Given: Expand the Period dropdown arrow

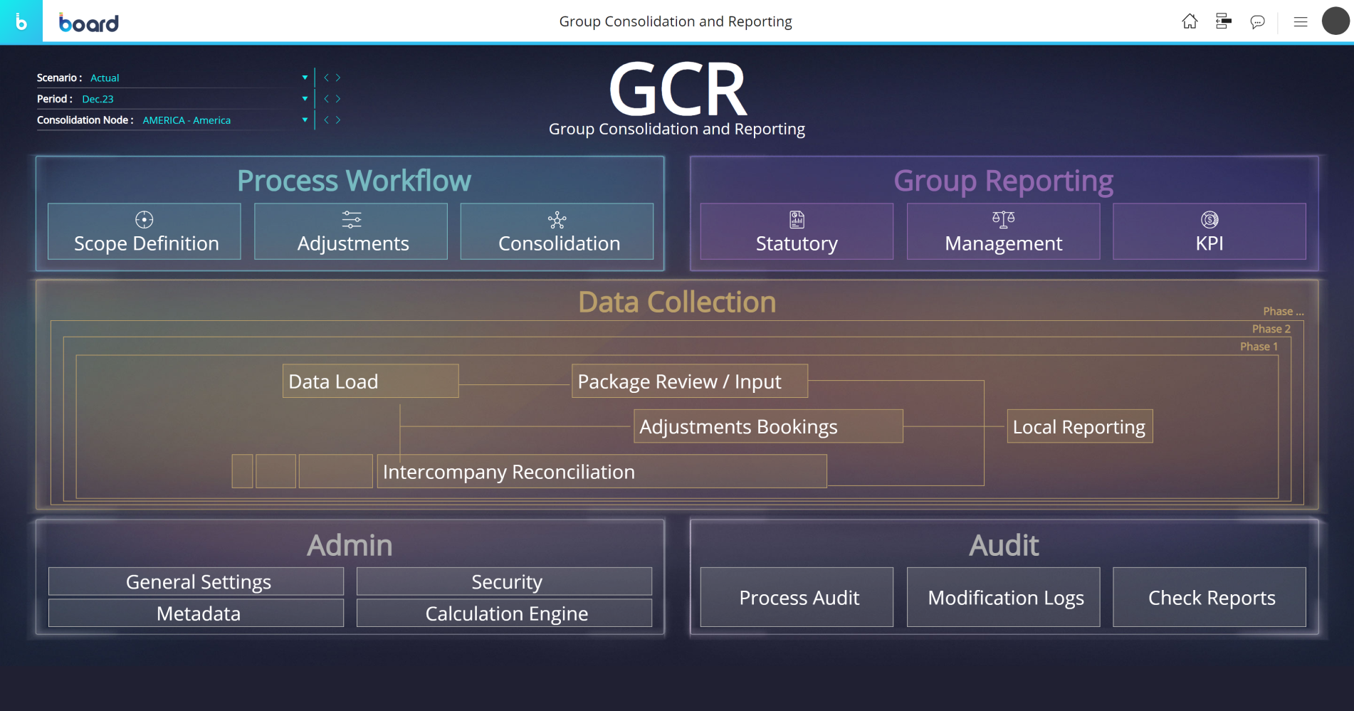Looking at the screenshot, I should click(x=305, y=99).
